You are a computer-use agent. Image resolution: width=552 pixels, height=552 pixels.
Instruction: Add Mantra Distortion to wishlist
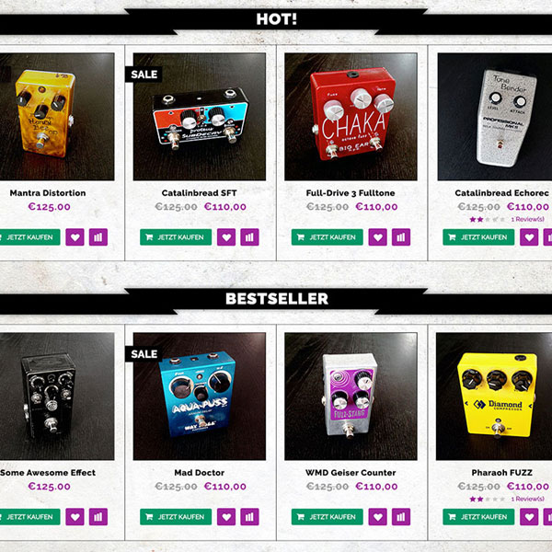pos(75,237)
